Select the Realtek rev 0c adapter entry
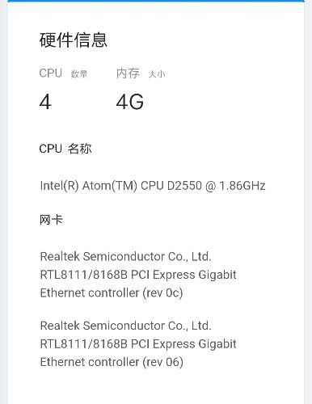Screen dimensions: 312x404 pos(138,275)
